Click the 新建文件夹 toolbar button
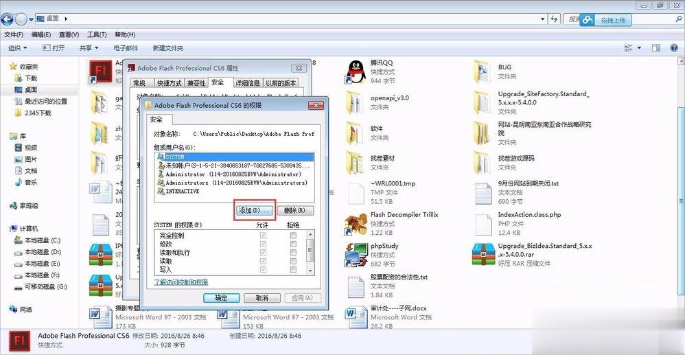 [167, 48]
